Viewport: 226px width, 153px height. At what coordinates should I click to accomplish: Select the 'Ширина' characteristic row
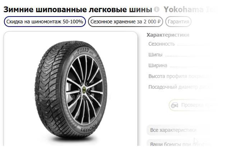158,65
